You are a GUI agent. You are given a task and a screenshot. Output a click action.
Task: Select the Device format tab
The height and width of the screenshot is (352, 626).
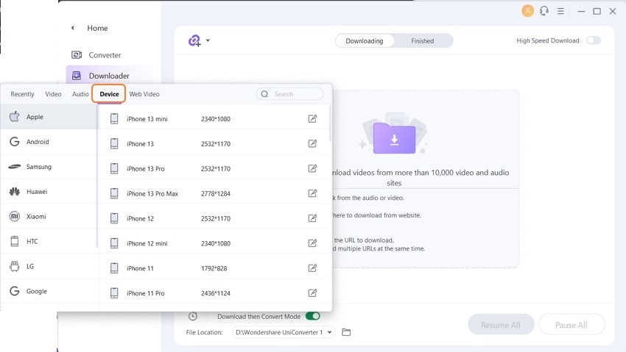click(109, 94)
